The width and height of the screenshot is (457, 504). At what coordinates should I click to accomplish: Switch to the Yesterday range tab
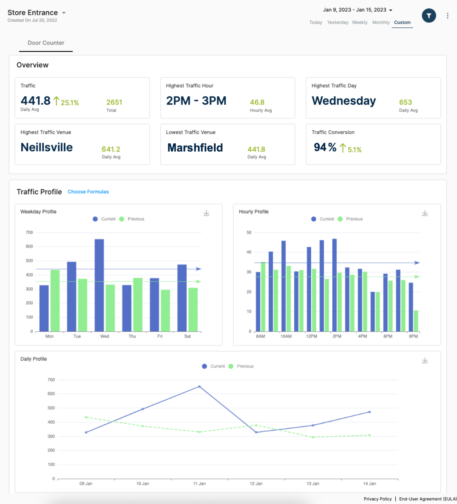click(337, 22)
